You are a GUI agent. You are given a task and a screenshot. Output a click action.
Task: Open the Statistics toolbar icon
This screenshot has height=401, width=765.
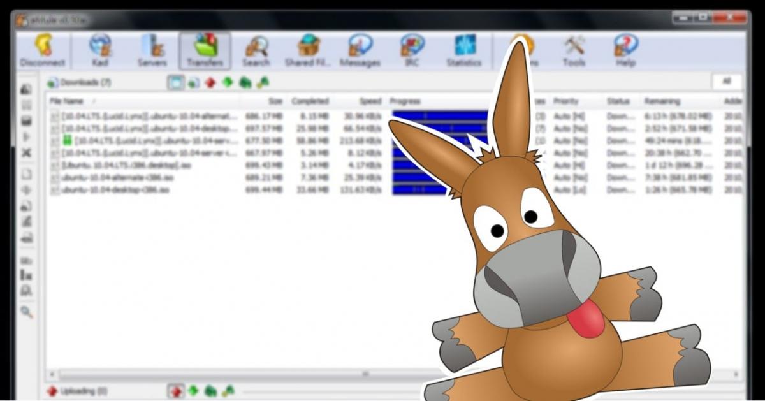point(463,48)
